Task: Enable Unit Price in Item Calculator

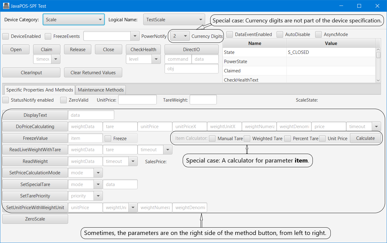Action: pyautogui.click(x=322, y=139)
